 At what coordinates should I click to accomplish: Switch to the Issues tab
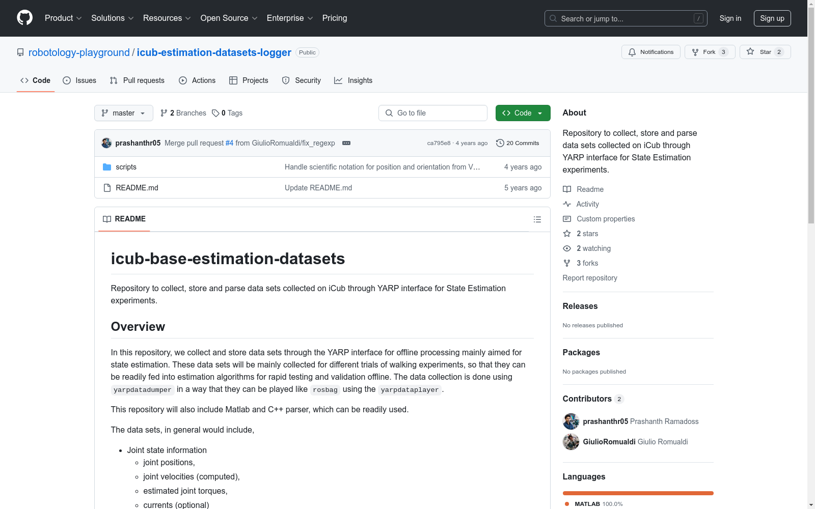79,80
